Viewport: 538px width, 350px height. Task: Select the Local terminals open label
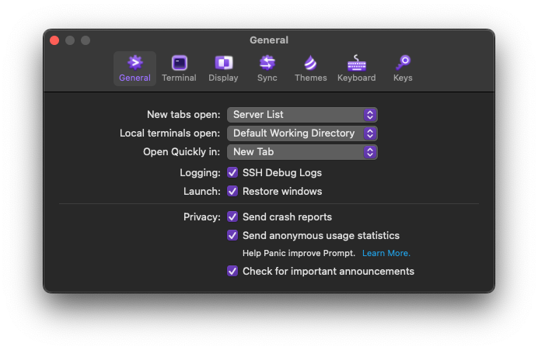point(169,133)
